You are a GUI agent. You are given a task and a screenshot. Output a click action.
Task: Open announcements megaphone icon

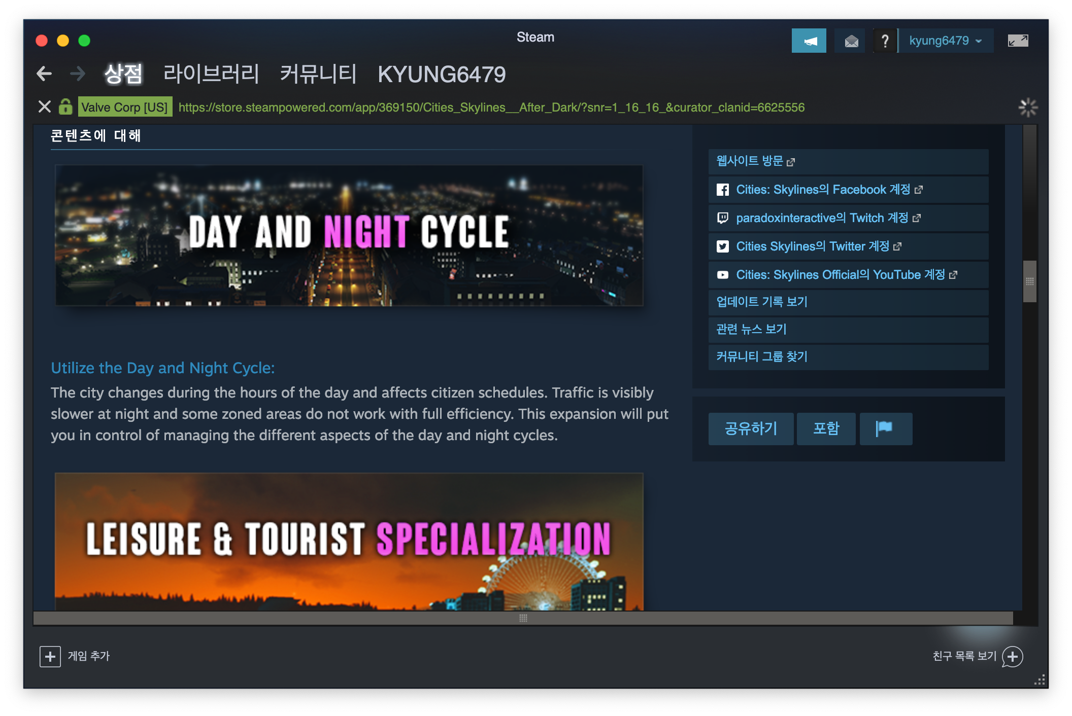click(809, 41)
